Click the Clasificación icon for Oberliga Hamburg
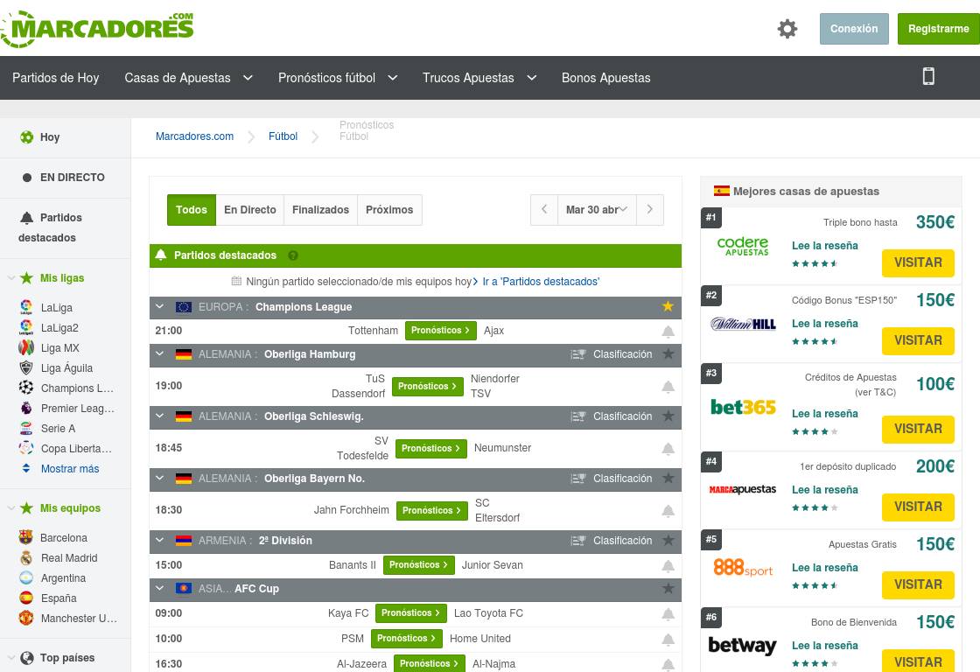 (x=577, y=354)
